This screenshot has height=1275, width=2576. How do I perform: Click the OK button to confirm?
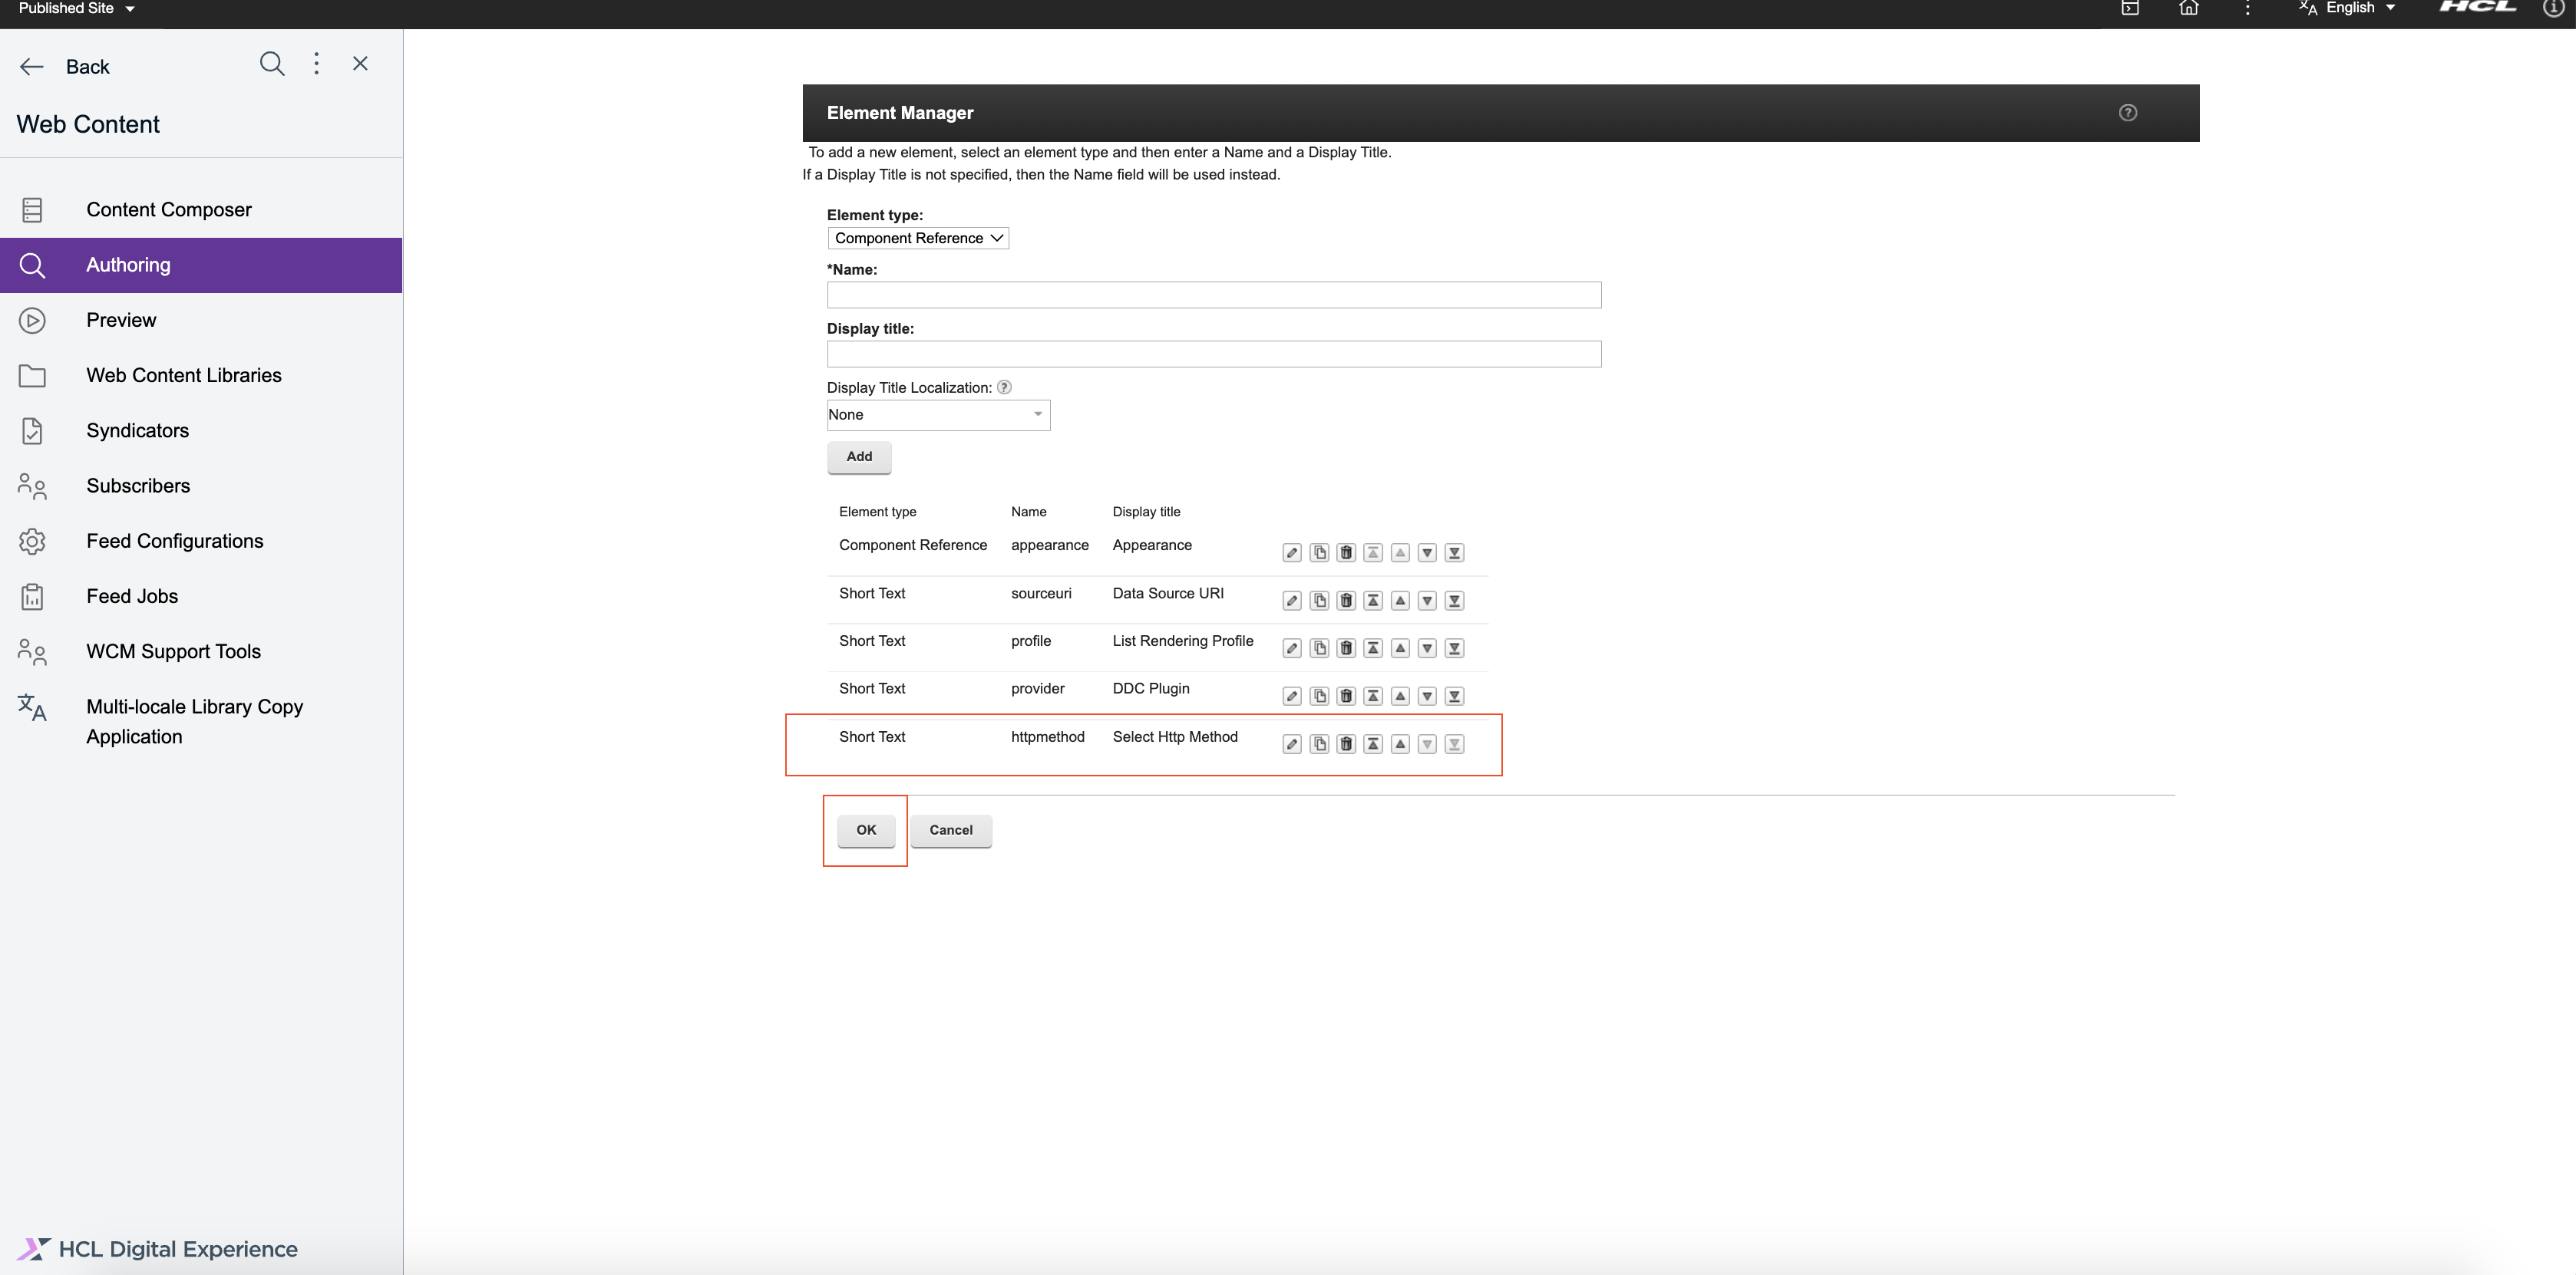(865, 829)
